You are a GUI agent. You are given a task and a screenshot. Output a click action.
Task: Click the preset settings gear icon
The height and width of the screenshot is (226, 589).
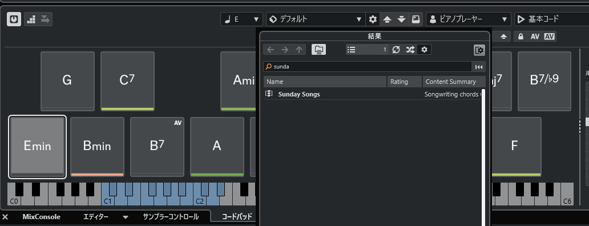pos(373,19)
